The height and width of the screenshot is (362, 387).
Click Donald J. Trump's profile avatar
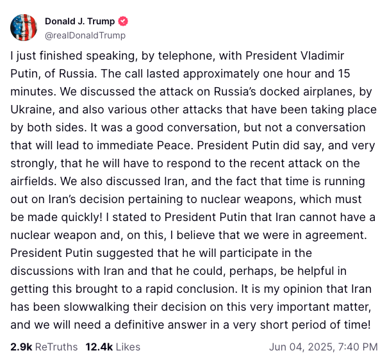[x=24, y=28]
